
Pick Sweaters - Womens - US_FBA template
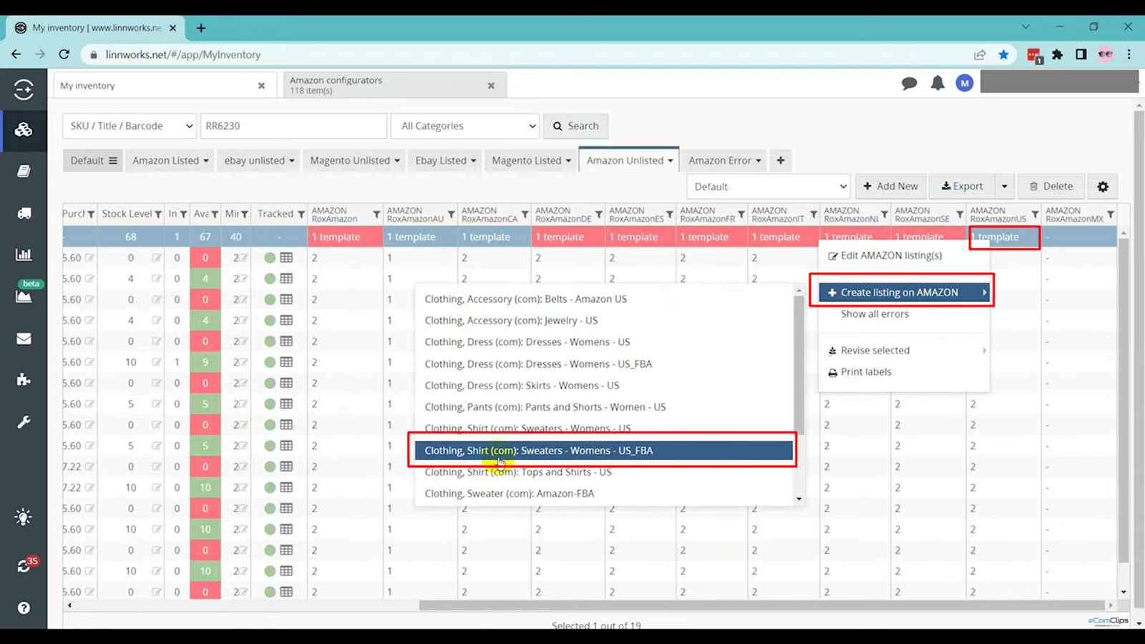pyautogui.click(x=604, y=450)
